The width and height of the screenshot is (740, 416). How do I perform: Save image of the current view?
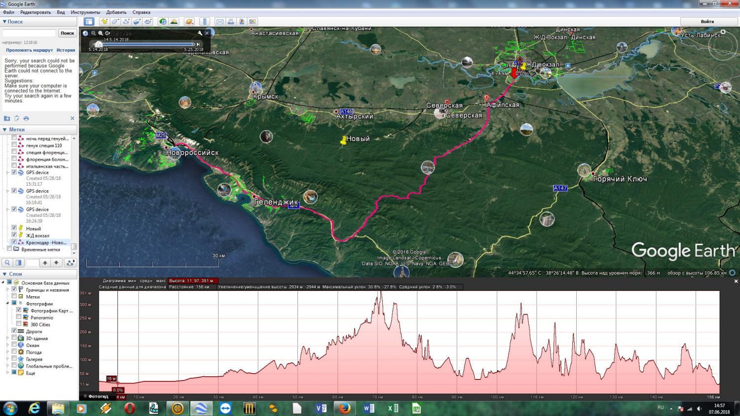tap(242, 22)
